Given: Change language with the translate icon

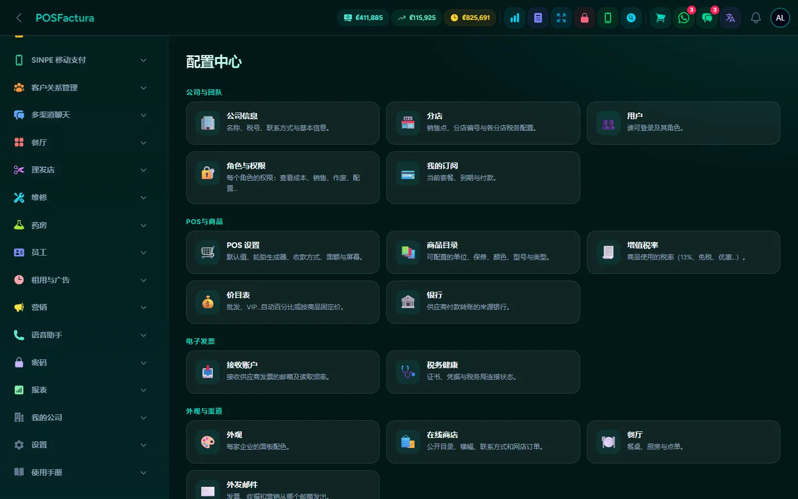Looking at the screenshot, I should click(730, 18).
